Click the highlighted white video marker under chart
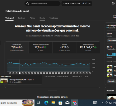This screenshot has width=116, height=106. click(19, 73)
